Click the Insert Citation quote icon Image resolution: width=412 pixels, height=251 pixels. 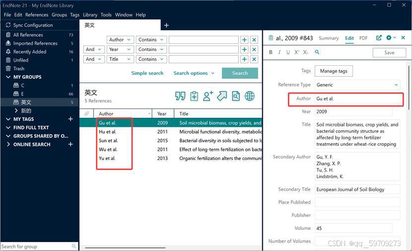(x=180, y=96)
